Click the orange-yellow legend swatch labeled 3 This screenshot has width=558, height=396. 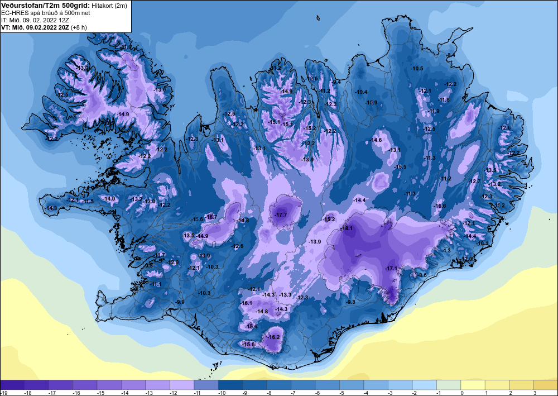545,385
